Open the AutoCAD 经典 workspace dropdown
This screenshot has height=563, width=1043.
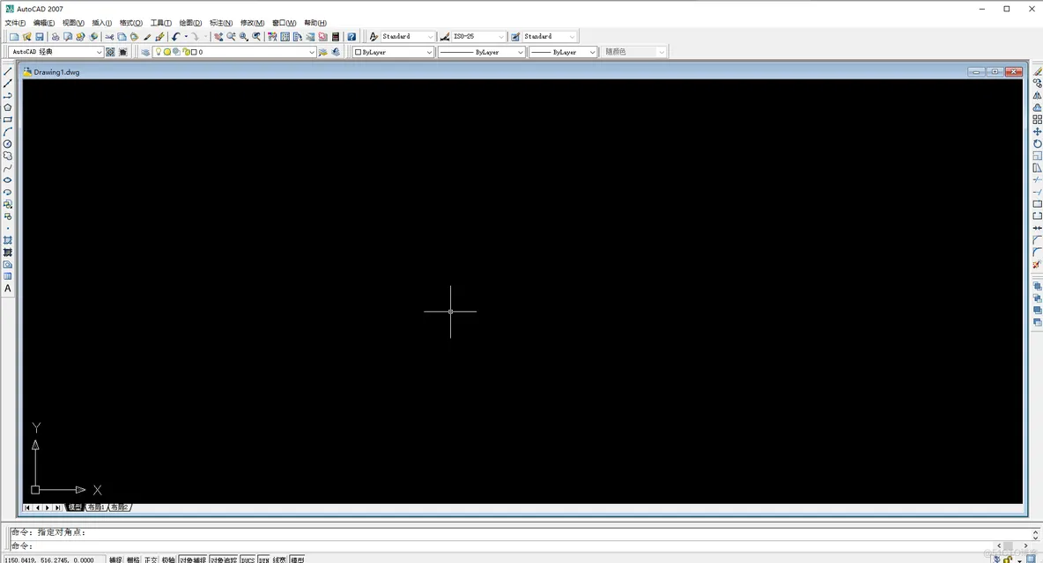point(99,52)
